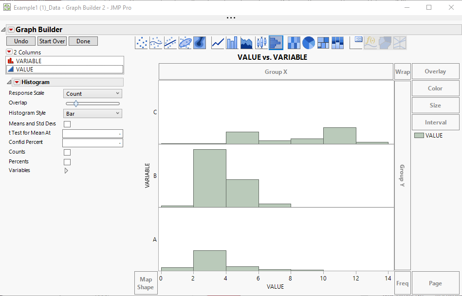
Task: Select the Heatmap element icon
Action: click(294, 43)
